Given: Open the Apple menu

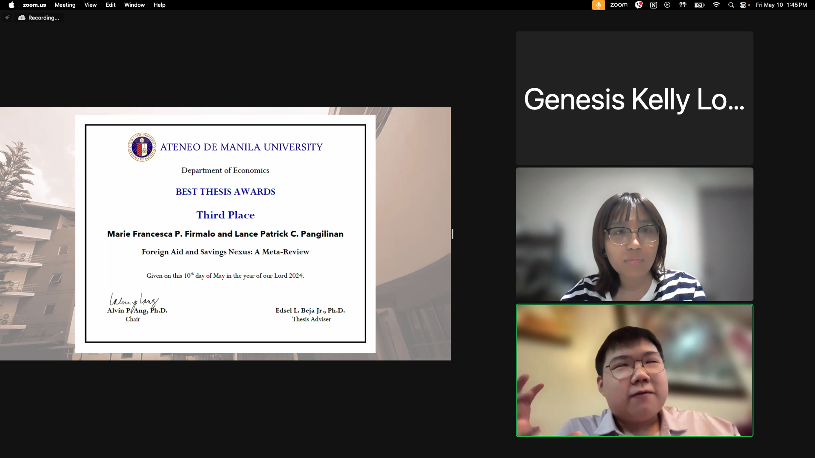Looking at the screenshot, I should (11, 5).
